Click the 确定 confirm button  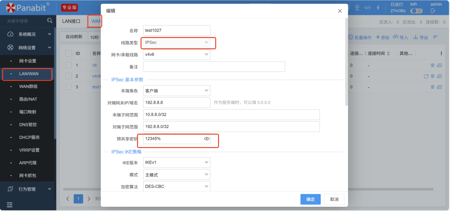310,199
